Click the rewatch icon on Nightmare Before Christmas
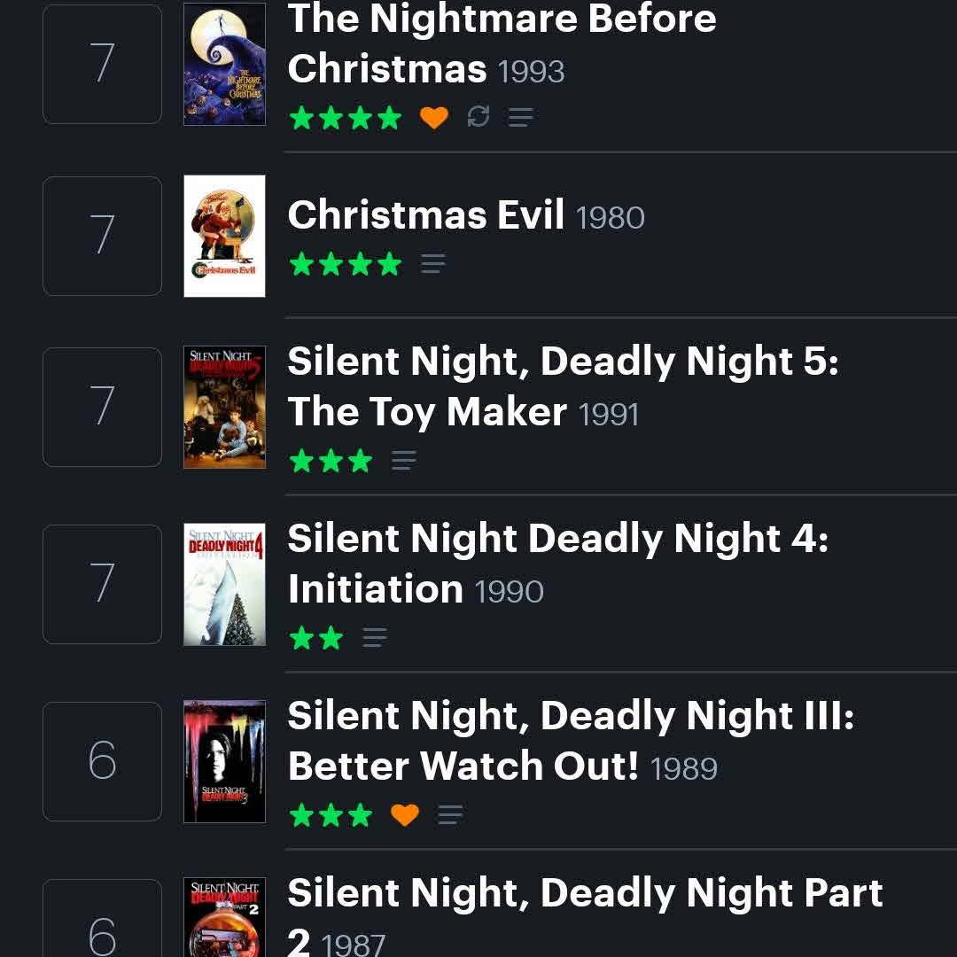 point(478,116)
